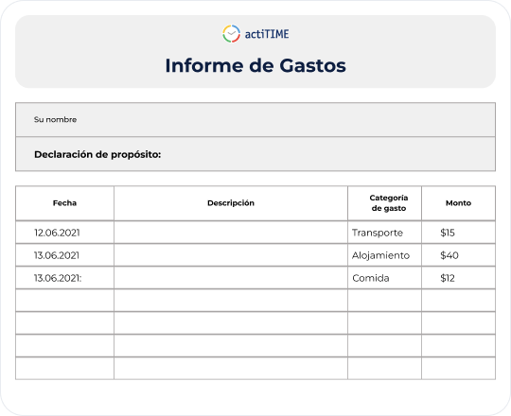
Task: Click the empty description cell in Transporte row
Action: [231, 233]
